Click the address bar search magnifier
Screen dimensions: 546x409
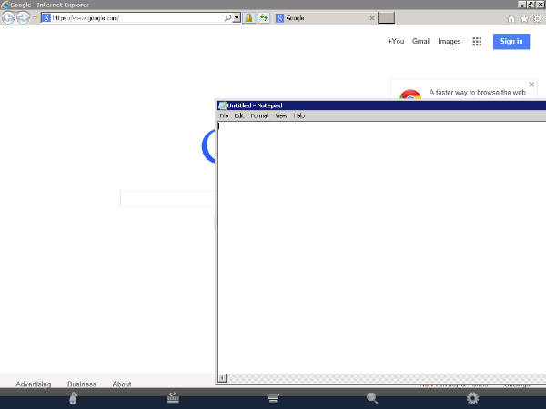coord(227,17)
